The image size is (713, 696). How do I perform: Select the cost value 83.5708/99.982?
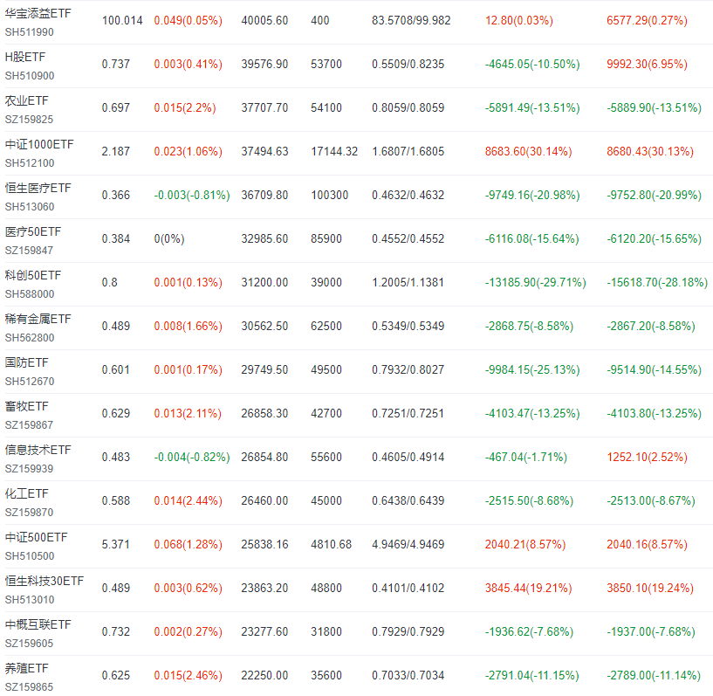click(411, 20)
